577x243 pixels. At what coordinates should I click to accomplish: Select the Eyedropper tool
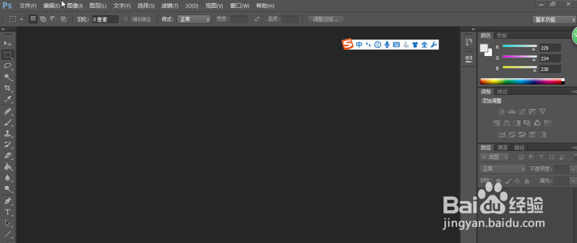pos(8,99)
